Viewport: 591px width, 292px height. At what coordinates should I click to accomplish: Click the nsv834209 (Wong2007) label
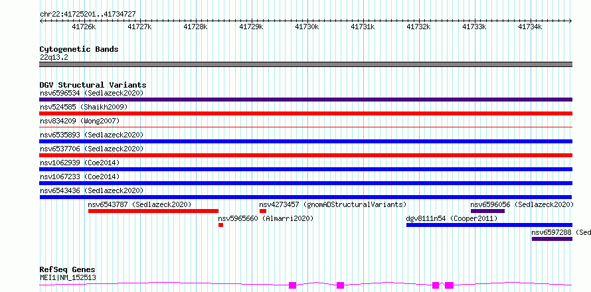pyautogui.click(x=80, y=121)
